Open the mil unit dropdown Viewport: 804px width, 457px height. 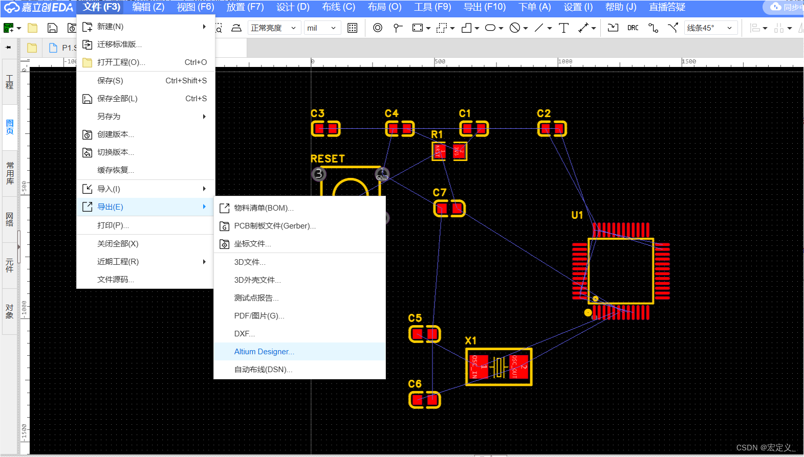point(322,28)
